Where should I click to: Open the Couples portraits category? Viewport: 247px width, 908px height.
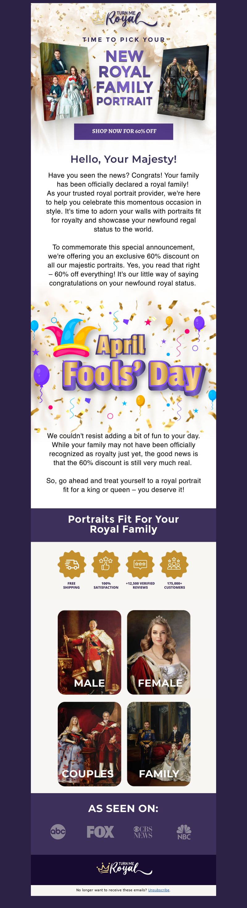pos(90,744)
